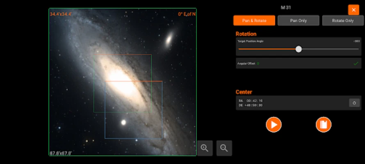The width and height of the screenshot is (365, 164).
Task: Click the Target Position Angle slider handle
Action: click(x=299, y=49)
